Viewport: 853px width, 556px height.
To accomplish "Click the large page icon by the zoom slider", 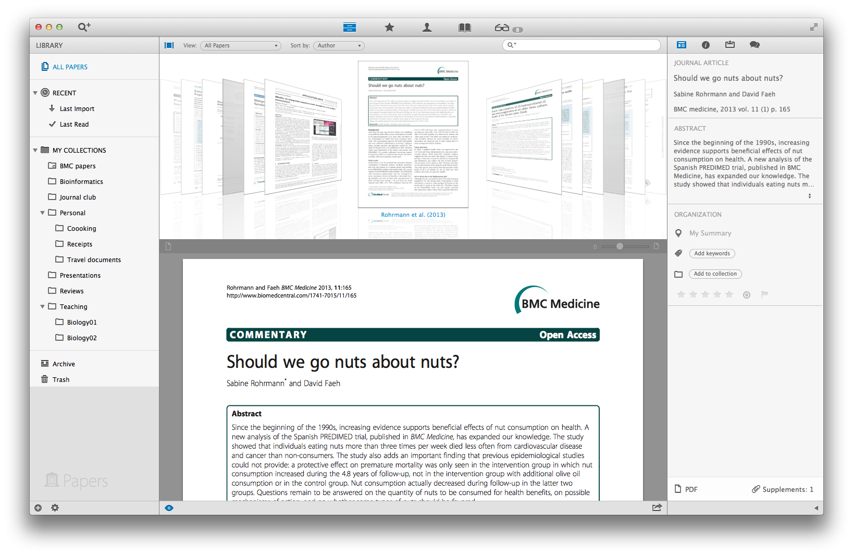I will coord(657,246).
